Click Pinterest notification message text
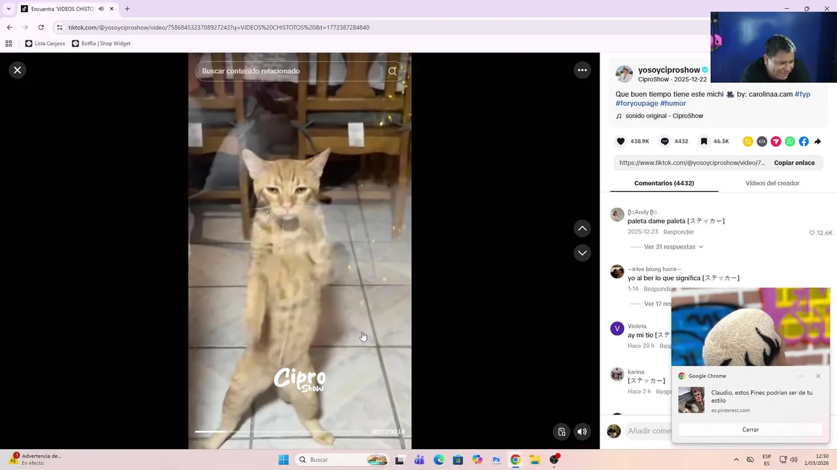 (x=762, y=396)
